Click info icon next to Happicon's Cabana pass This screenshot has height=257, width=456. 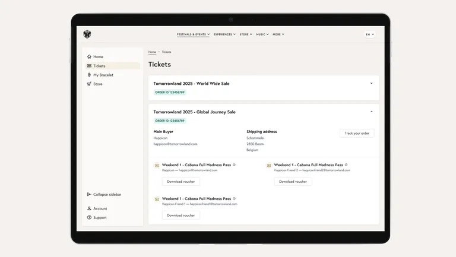click(234, 165)
